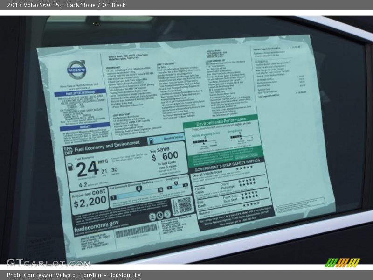Click the QR code on the fuel economy label

(185, 205)
